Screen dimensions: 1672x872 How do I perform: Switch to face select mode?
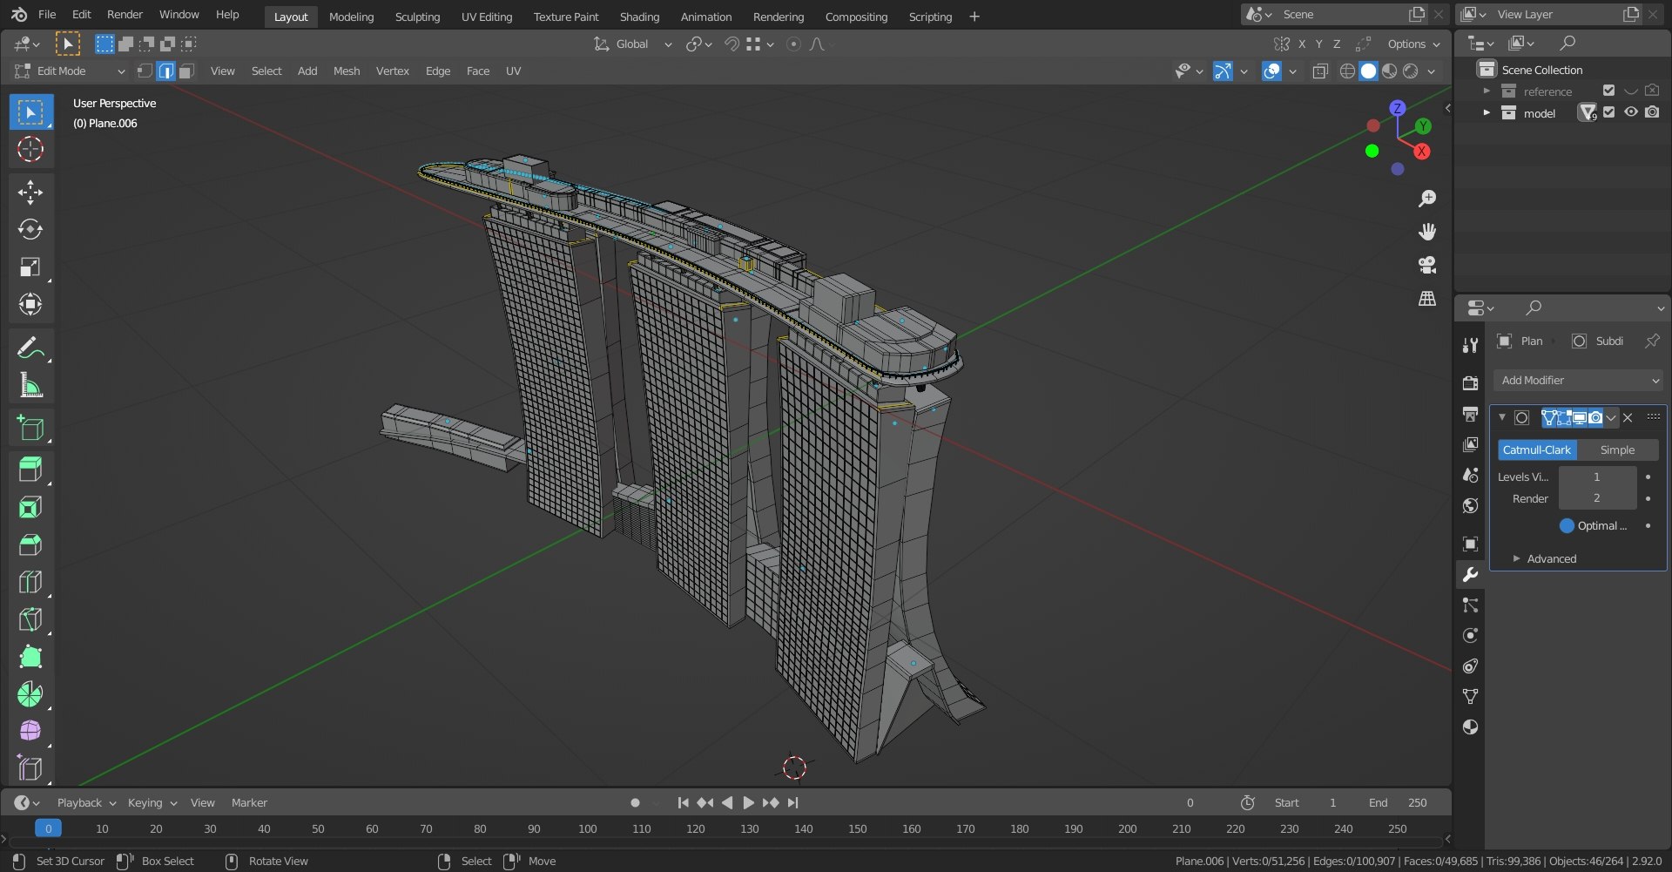[x=185, y=71]
